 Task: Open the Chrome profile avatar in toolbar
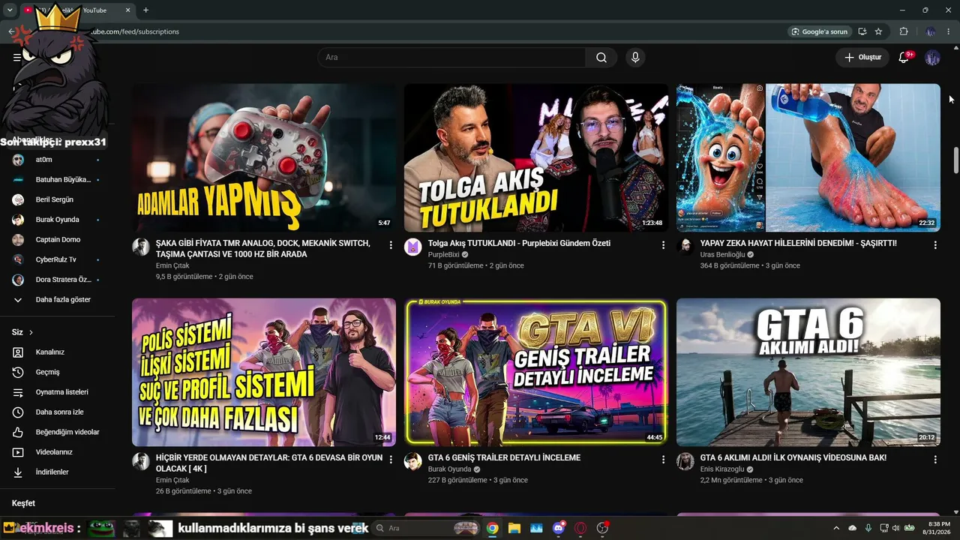pyautogui.click(x=931, y=31)
